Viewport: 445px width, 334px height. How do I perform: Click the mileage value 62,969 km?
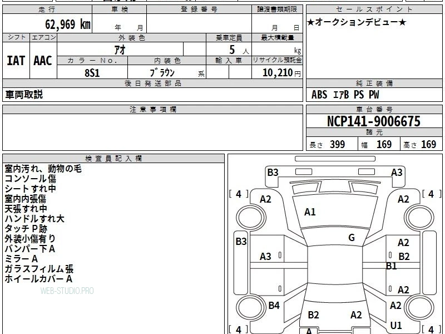point(68,24)
